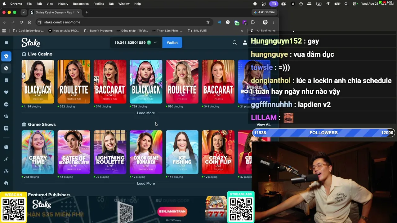Open the 777 slots sidebar icon
The height and width of the screenshot is (223, 397).
tap(6, 171)
